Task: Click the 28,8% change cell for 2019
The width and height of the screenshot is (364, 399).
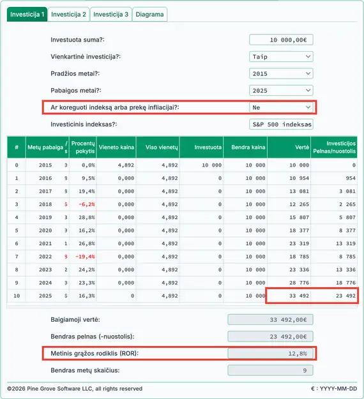Action: tap(83, 217)
